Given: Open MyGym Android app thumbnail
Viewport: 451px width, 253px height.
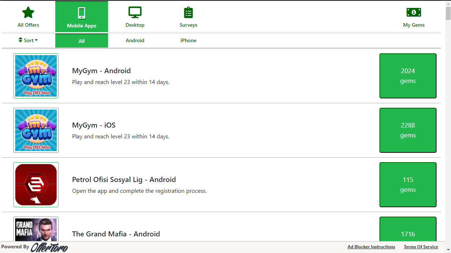Looking at the screenshot, I should coord(36,76).
